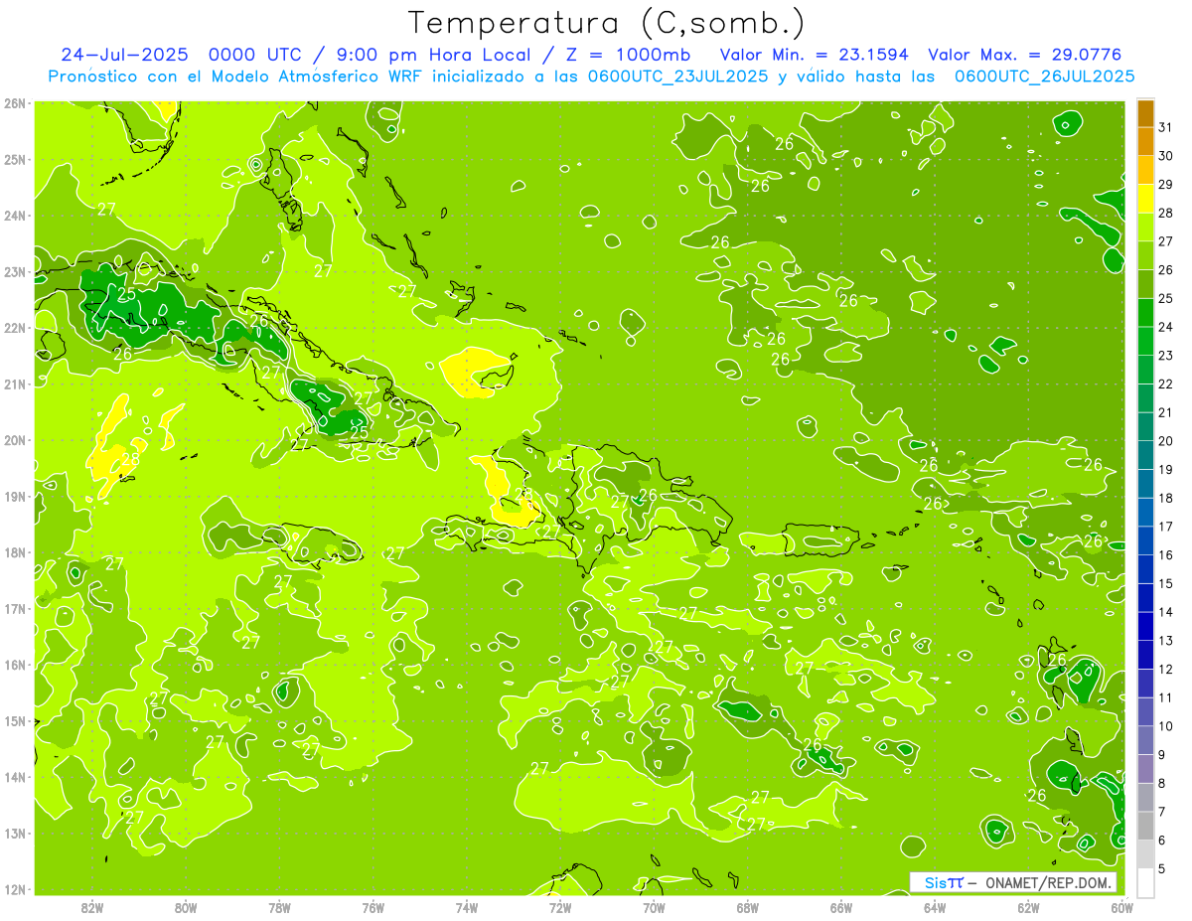Pick the green swatch between 24 and 25
The height and width of the screenshot is (921, 1192).
[x=1145, y=312]
